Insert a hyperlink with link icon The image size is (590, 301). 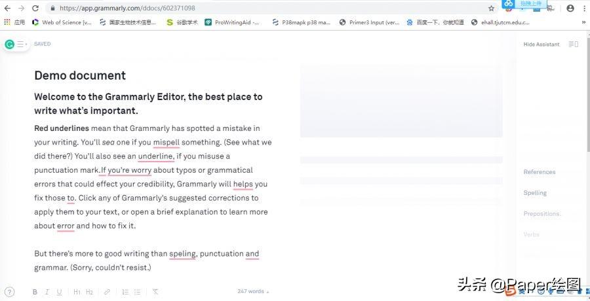[107, 292]
